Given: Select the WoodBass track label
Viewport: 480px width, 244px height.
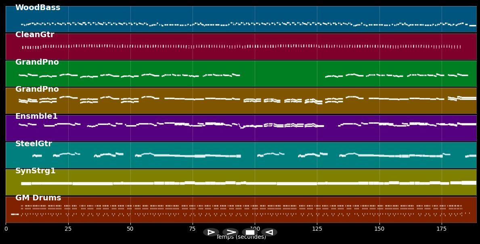Looking at the screenshot, I should point(38,8).
